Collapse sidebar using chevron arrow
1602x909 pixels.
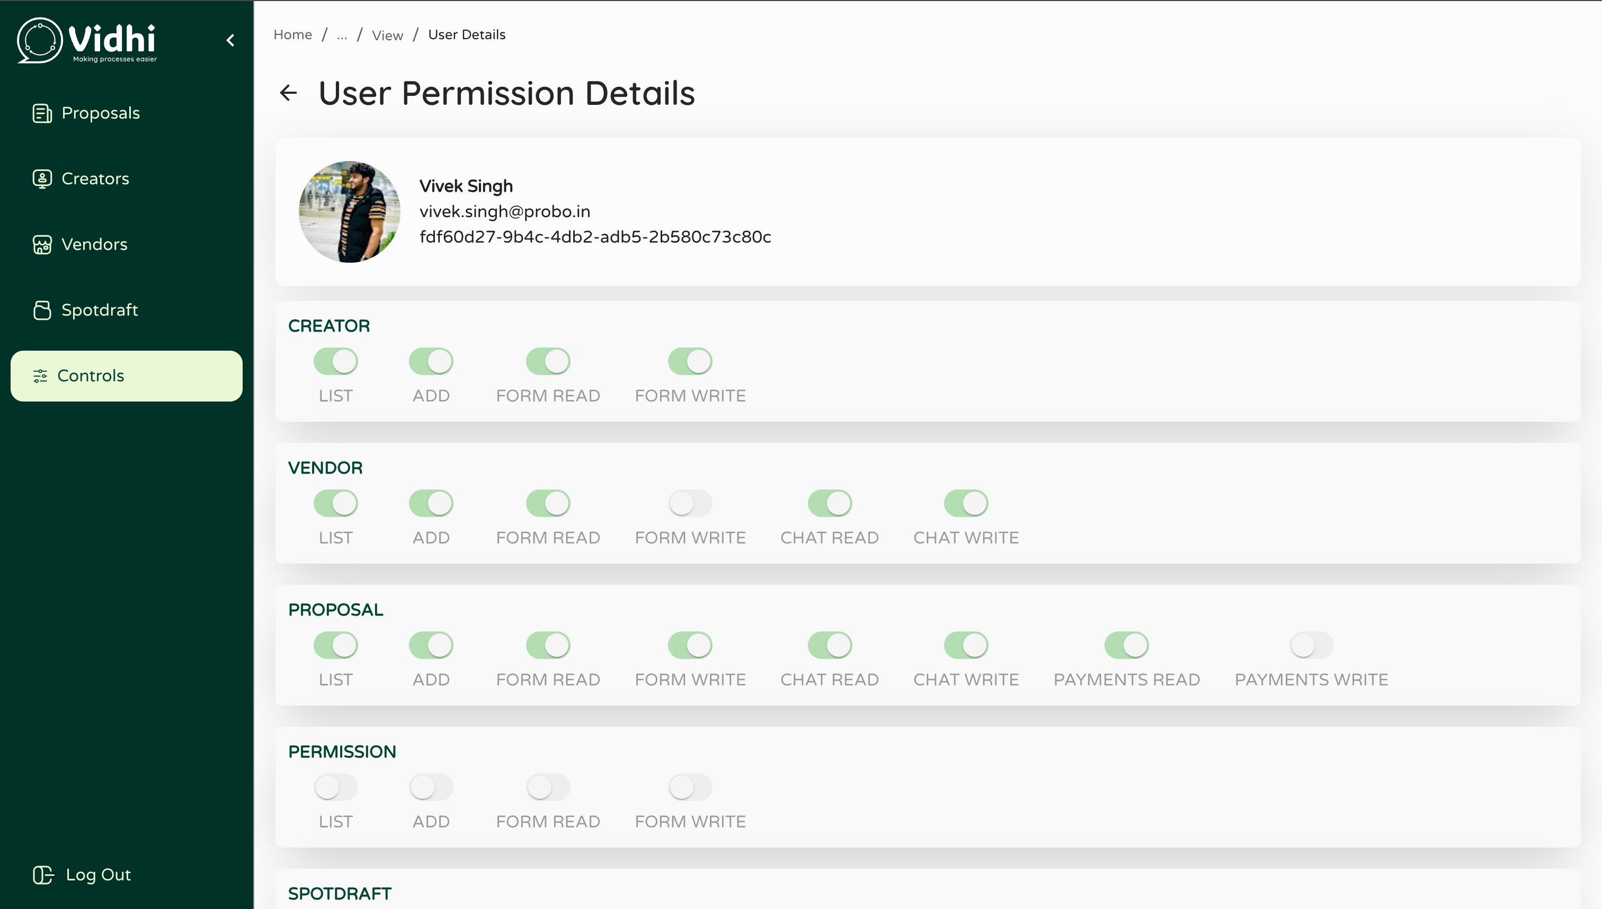coord(230,41)
